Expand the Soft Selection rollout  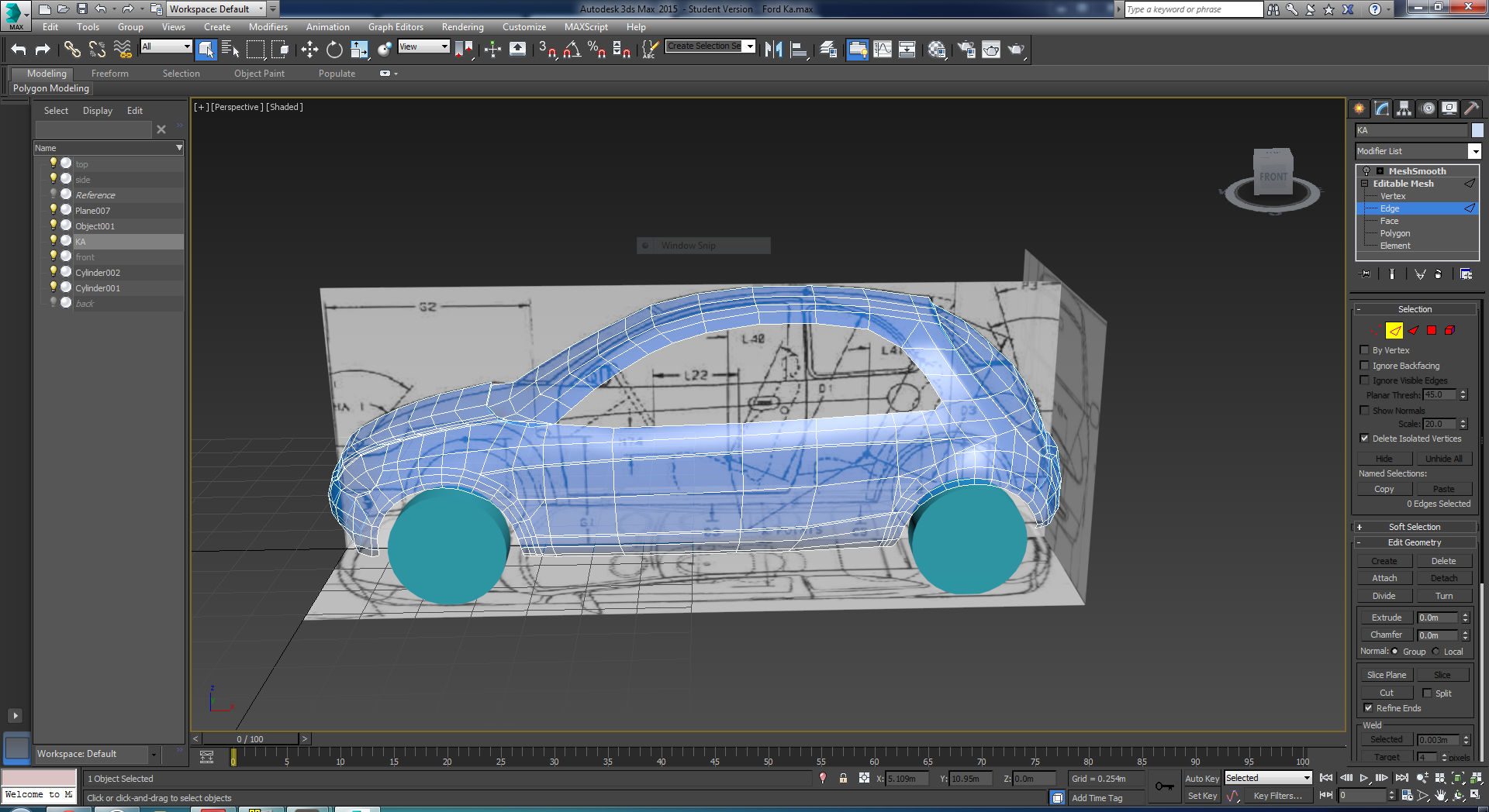coord(1415,527)
